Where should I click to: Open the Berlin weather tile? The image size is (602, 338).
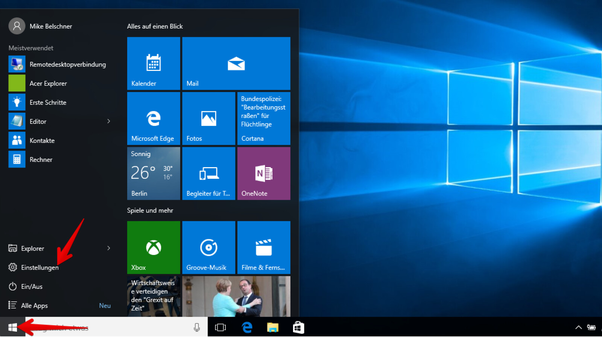[154, 173]
